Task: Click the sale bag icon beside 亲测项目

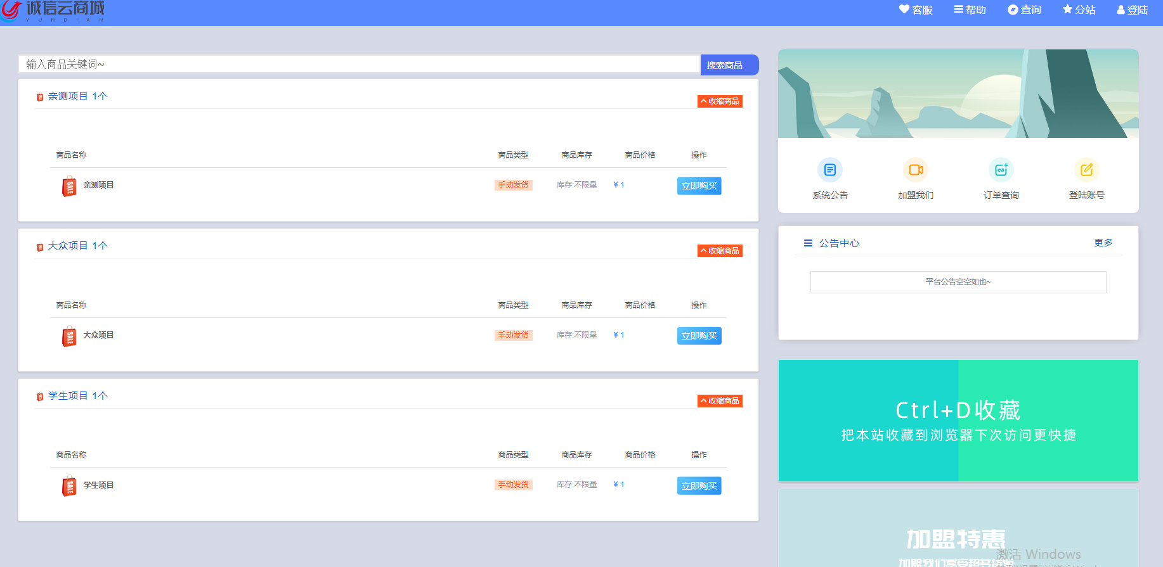Action: point(69,186)
